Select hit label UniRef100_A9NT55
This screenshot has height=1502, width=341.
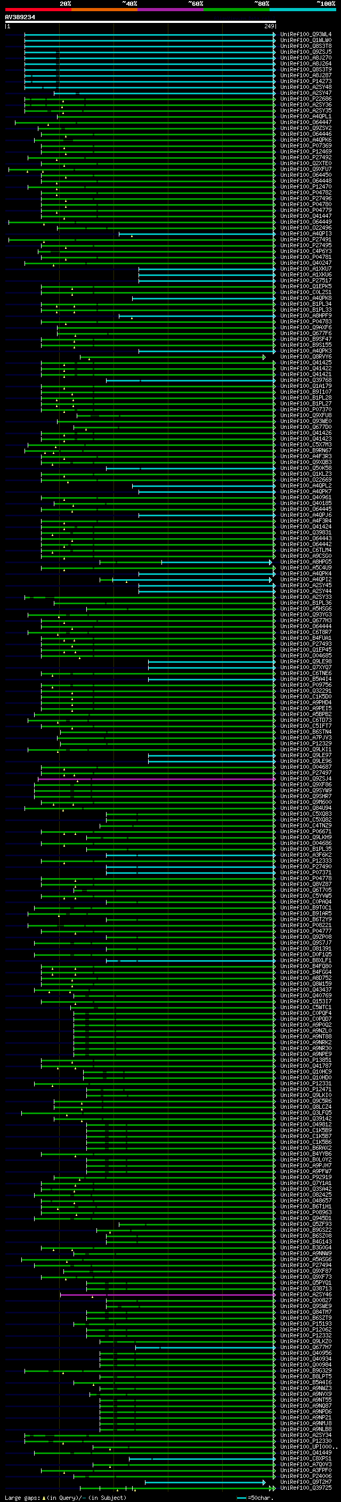coord(306,1399)
